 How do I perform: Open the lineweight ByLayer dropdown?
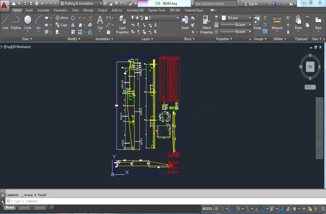pos(236,25)
